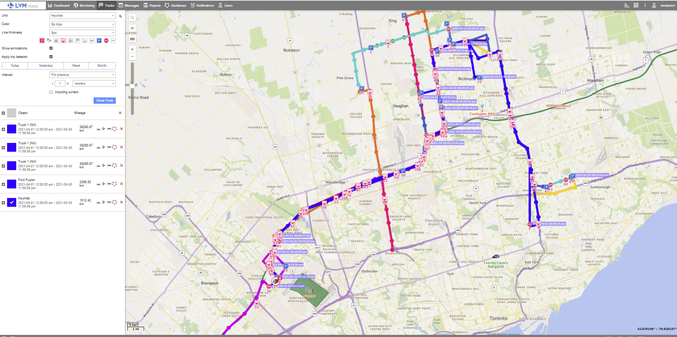Image resolution: width=677 pixels, height=337 pixels.
Task: Play the Hyundai track playback
Action: [x=104, y=202]
